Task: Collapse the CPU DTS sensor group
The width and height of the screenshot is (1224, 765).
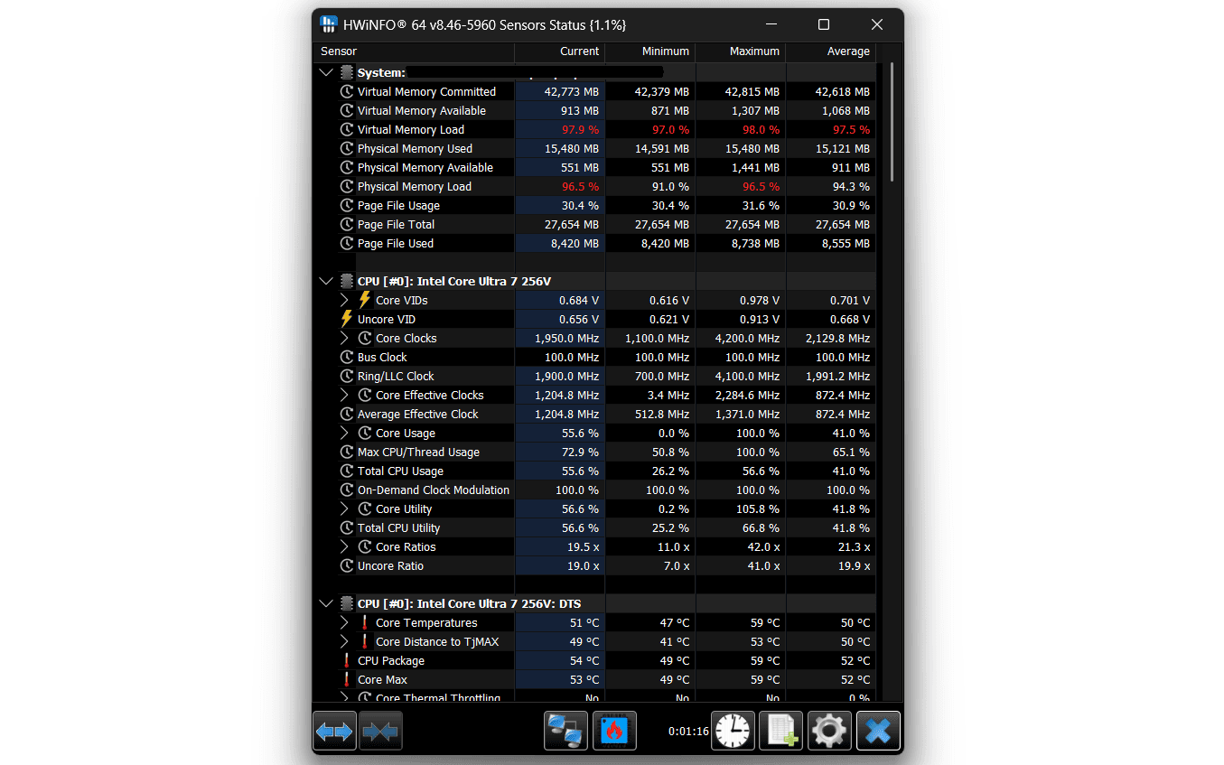Action: pyautogui.click(x=326, y=604)
